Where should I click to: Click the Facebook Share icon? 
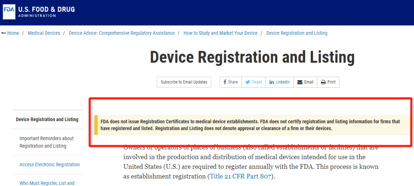click(x=225, y=82)
